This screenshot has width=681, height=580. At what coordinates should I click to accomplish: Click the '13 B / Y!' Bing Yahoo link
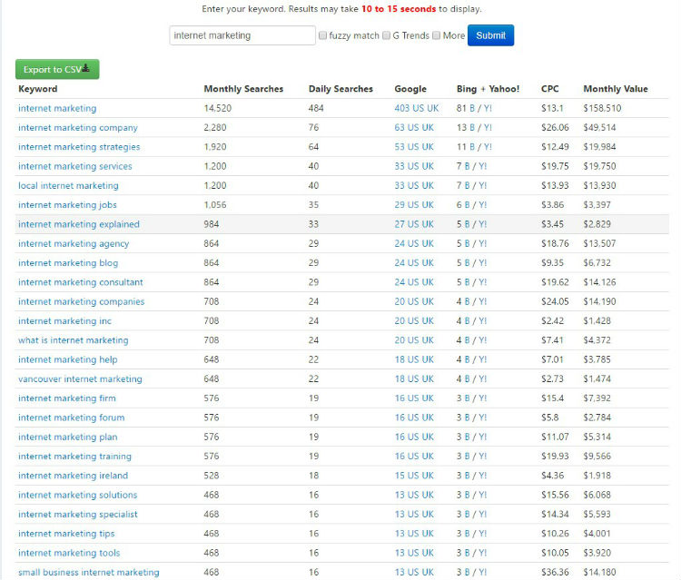point(474,128)
